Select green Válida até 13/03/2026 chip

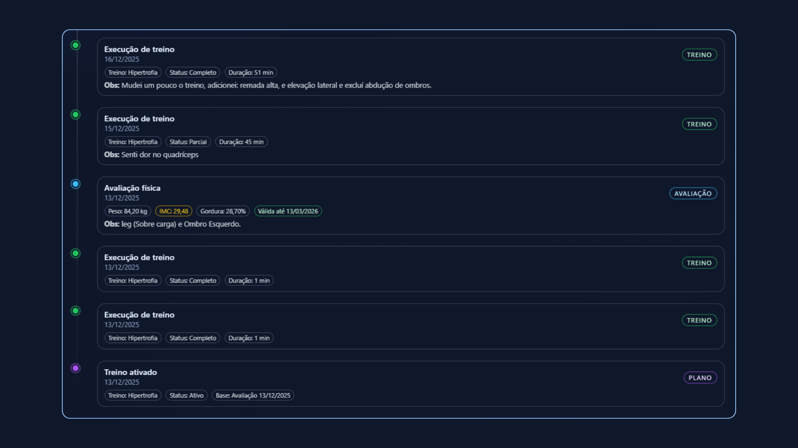point(288,211)
